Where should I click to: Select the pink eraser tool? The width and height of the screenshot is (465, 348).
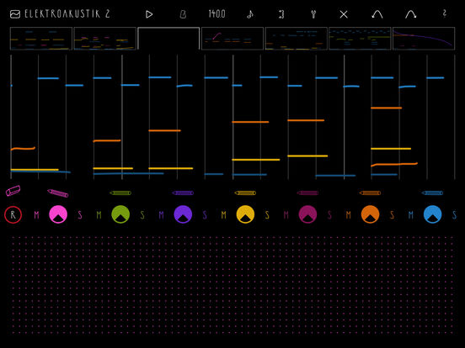click(x=13, y=191)
